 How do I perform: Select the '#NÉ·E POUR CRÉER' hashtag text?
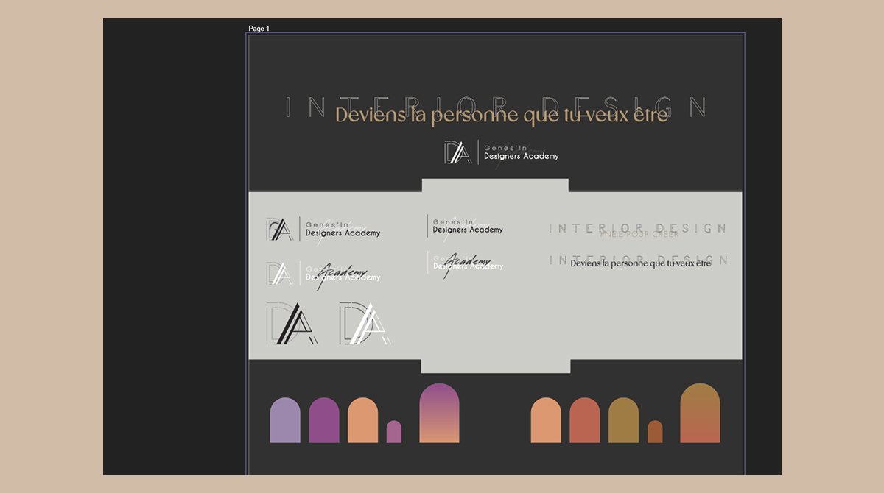click(x=639, y=234)
